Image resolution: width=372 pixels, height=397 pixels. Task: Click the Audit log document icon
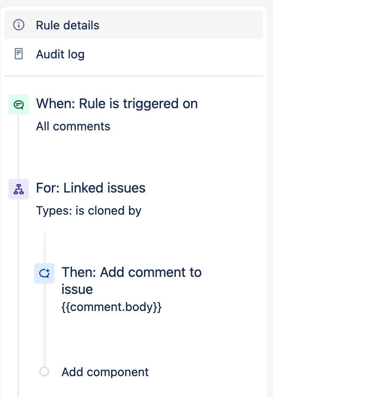[19, 54]
